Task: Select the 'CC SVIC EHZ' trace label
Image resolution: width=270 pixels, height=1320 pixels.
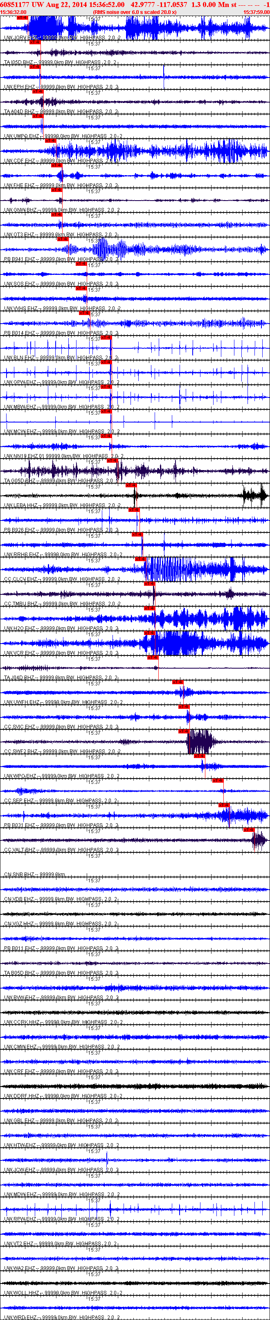Action: (61, 726)
